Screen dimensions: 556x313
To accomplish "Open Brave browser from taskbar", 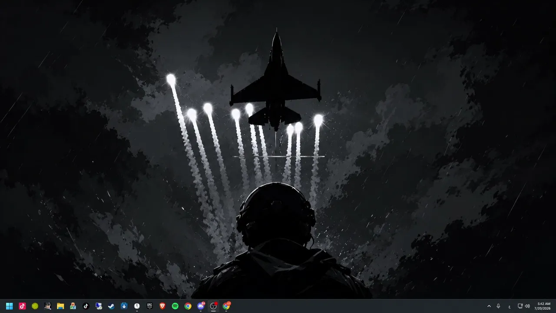I will pos(162,306).
